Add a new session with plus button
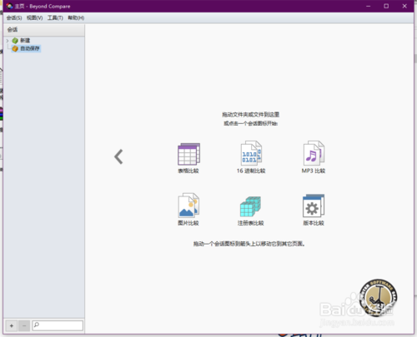Viewport: 417px width, 337px height. (x=12, y=325)
